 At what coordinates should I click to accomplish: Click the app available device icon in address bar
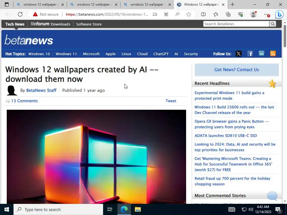(x=155, y=14)
